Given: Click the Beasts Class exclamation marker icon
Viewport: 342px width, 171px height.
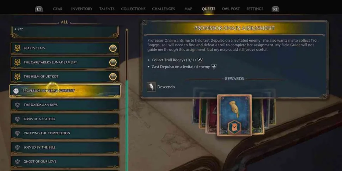Looking at the screenshot, I should 113,48.
